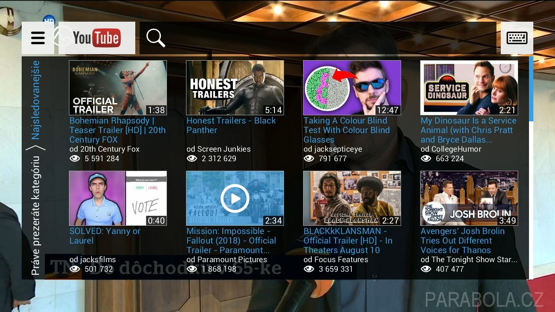Click channel 'od CollegeHumor'

point(451,149)
